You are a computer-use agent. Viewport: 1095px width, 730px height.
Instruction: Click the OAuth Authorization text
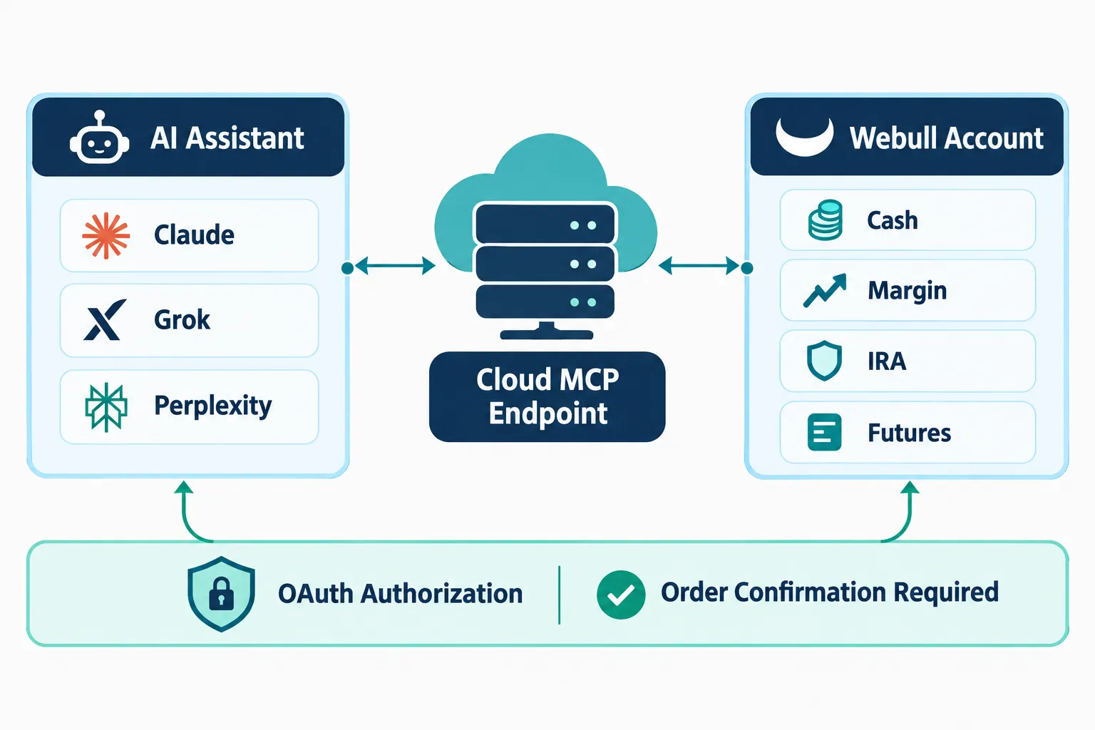(x=400, y=594)
